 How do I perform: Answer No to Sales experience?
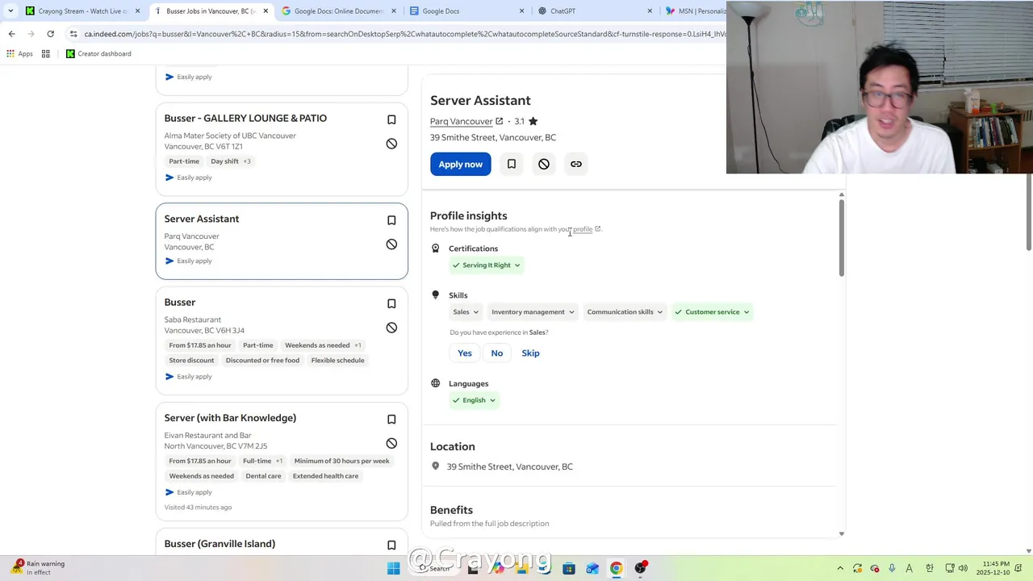pyautogui.click(x=497, y=353)
